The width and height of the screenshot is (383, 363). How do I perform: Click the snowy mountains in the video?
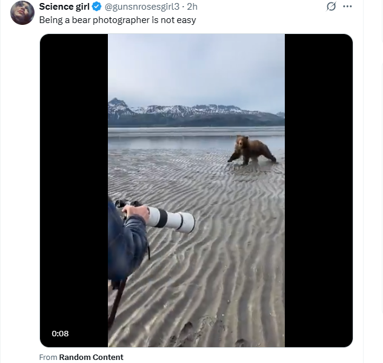coord(196,112)
